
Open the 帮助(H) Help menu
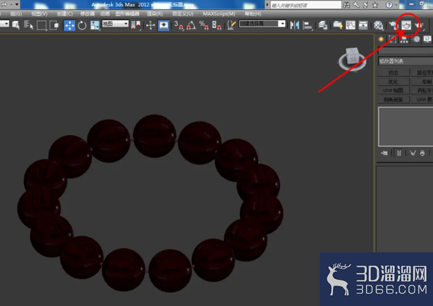(253, 14)
